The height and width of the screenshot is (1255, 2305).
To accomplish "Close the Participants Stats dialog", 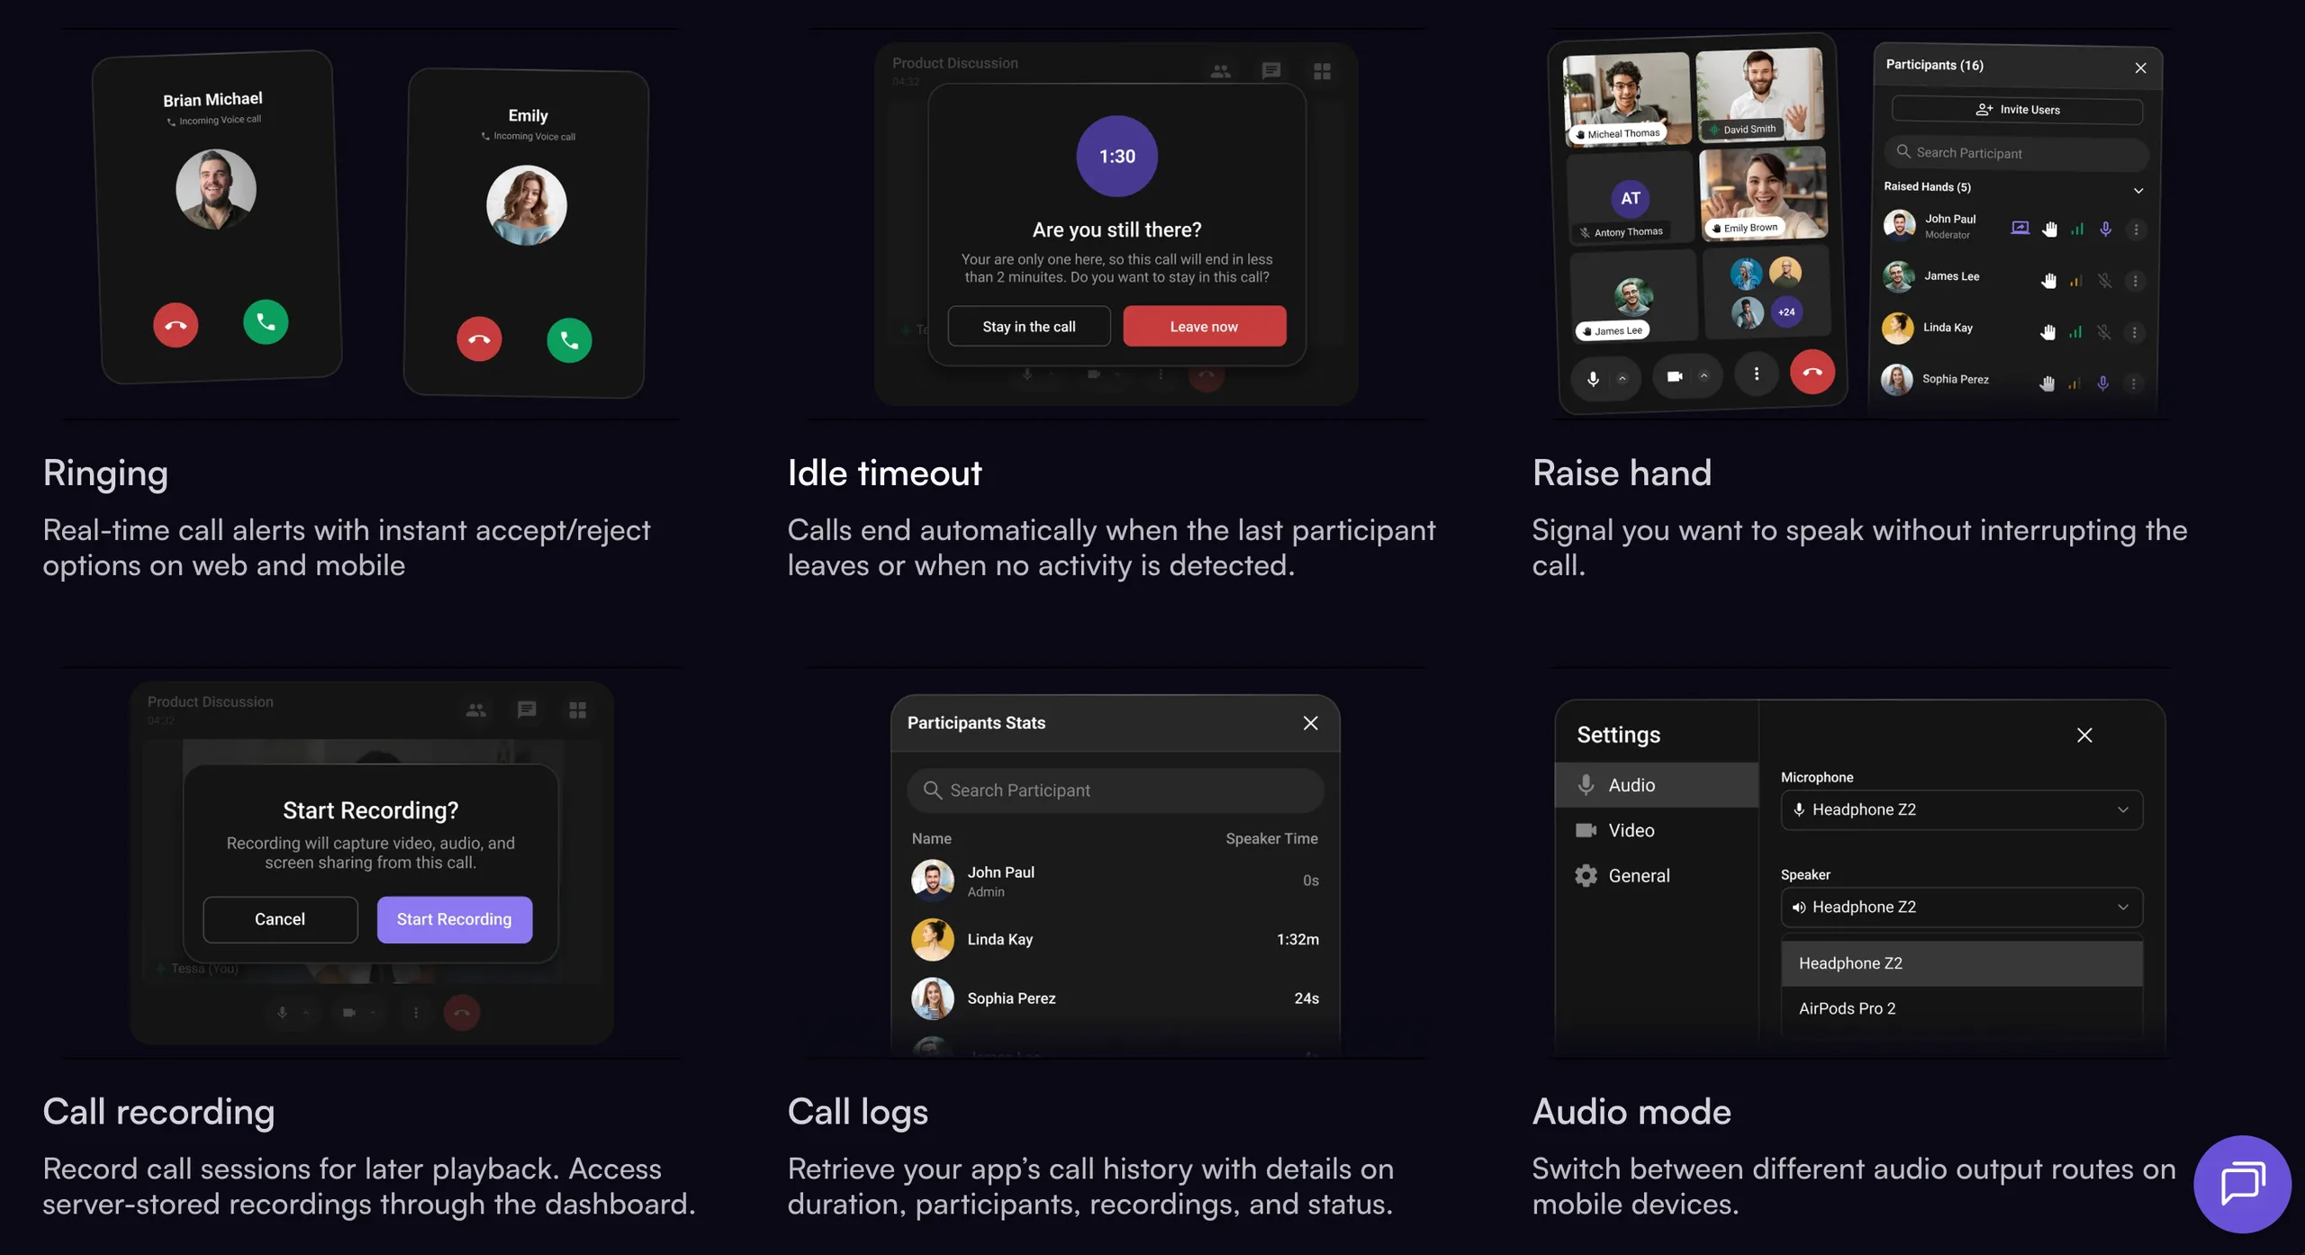I will [x=1310, y=723].
